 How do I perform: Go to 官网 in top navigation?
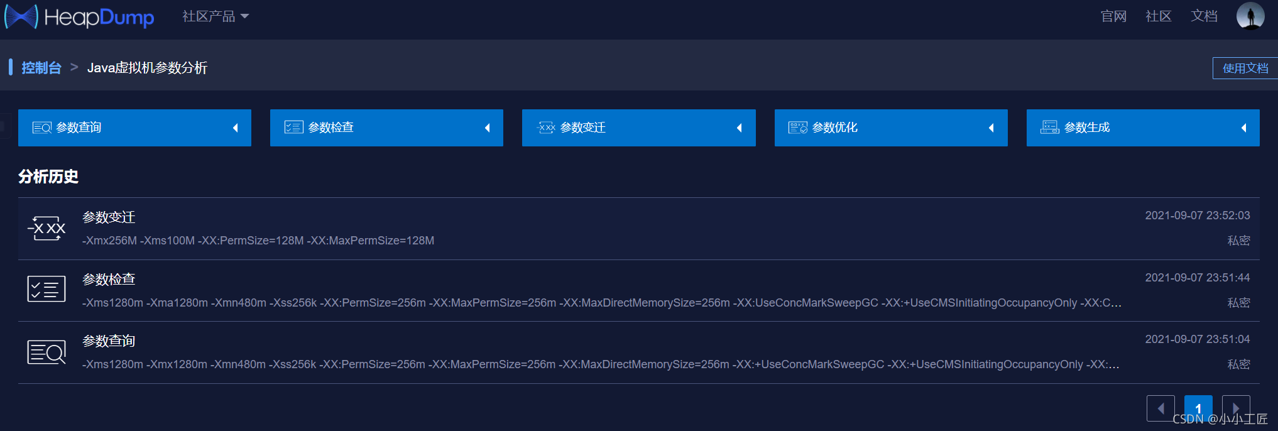pyautogui.click(x=1113, y=16)
